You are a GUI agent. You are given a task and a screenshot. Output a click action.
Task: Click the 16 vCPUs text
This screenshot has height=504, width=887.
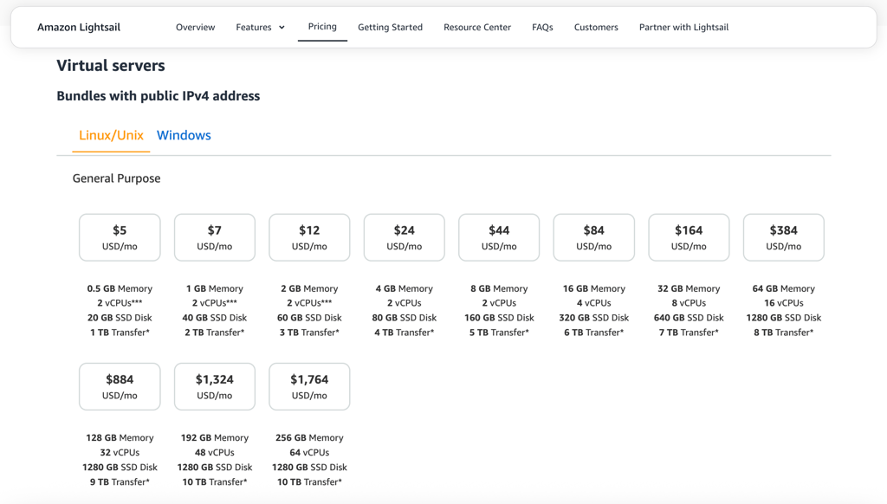click(x=783, y=303)
